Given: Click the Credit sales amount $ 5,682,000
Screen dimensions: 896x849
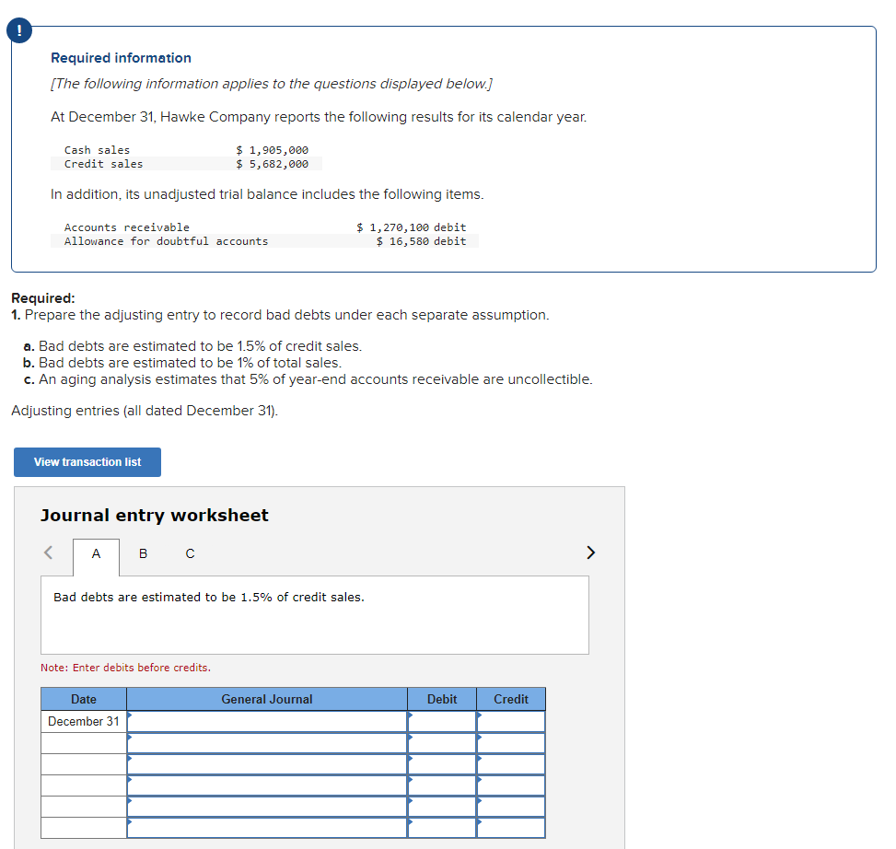Looking at the screenshot, I should coord(272,164).
